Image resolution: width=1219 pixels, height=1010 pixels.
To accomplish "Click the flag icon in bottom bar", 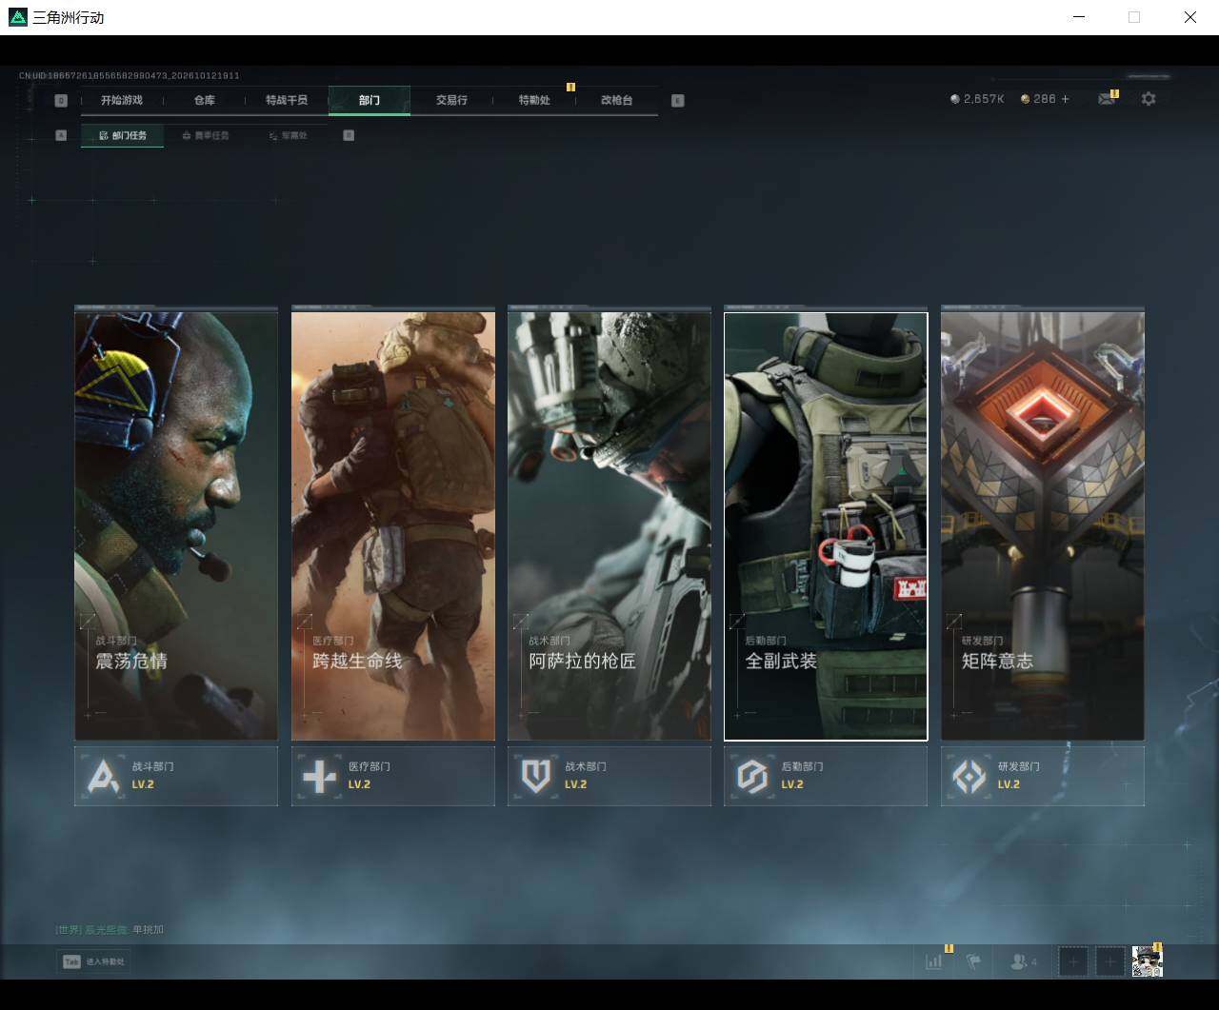I will (973, 961).
